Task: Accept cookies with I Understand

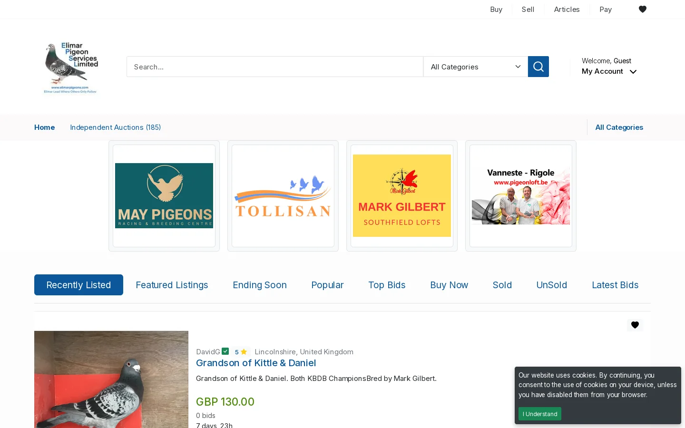Action: (x=539, y=414)
